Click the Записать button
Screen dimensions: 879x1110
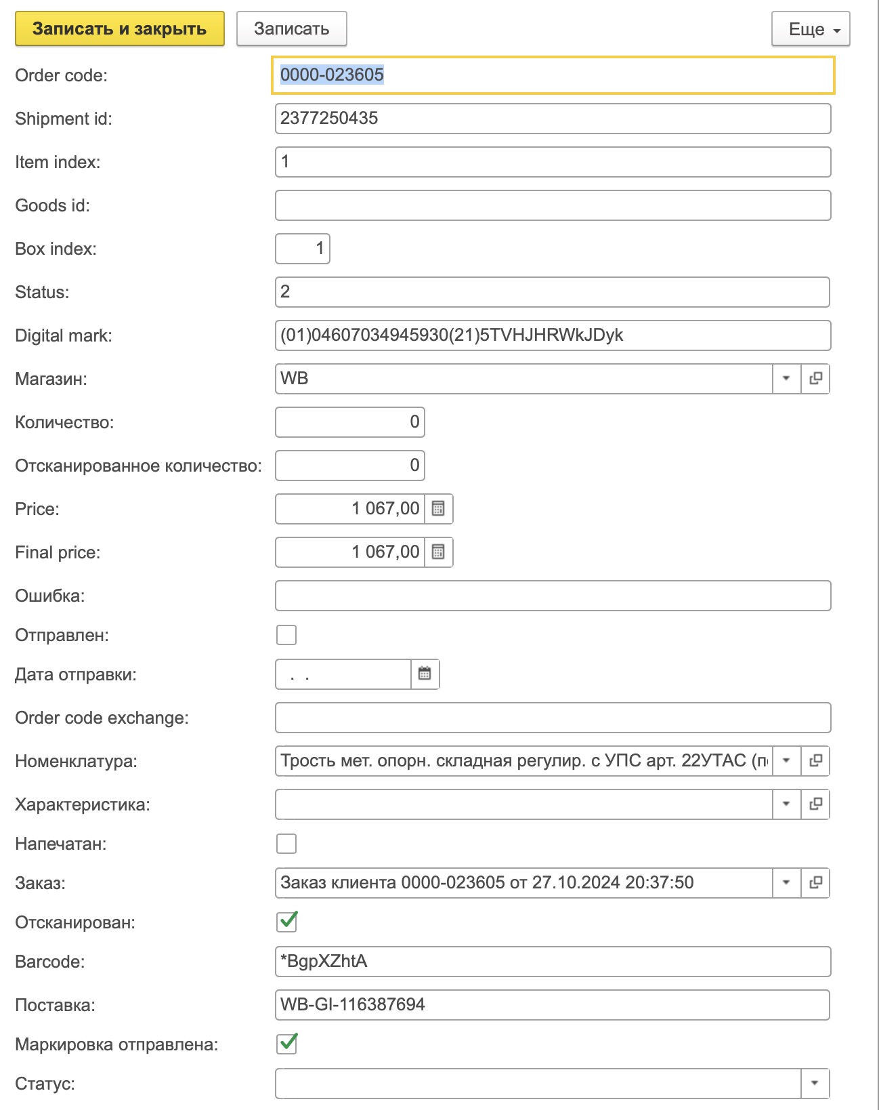(x=292, y=29)
